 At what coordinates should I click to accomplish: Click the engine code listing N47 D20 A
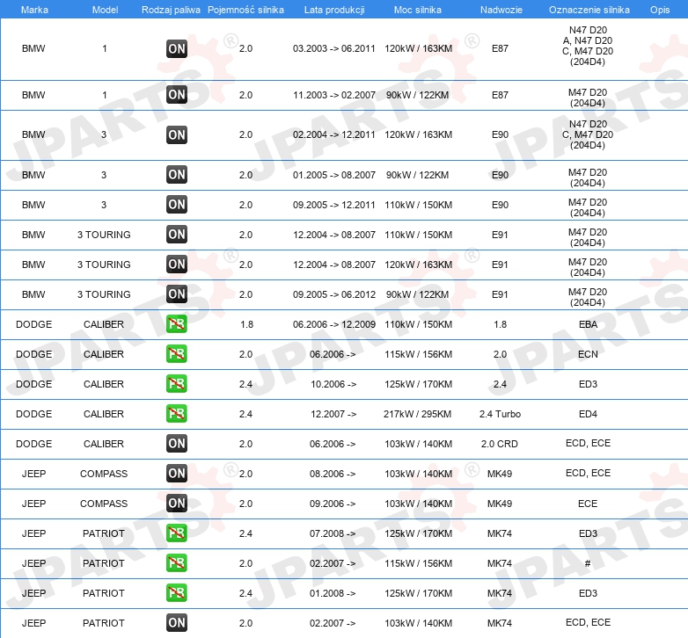(x=588, y=46)
